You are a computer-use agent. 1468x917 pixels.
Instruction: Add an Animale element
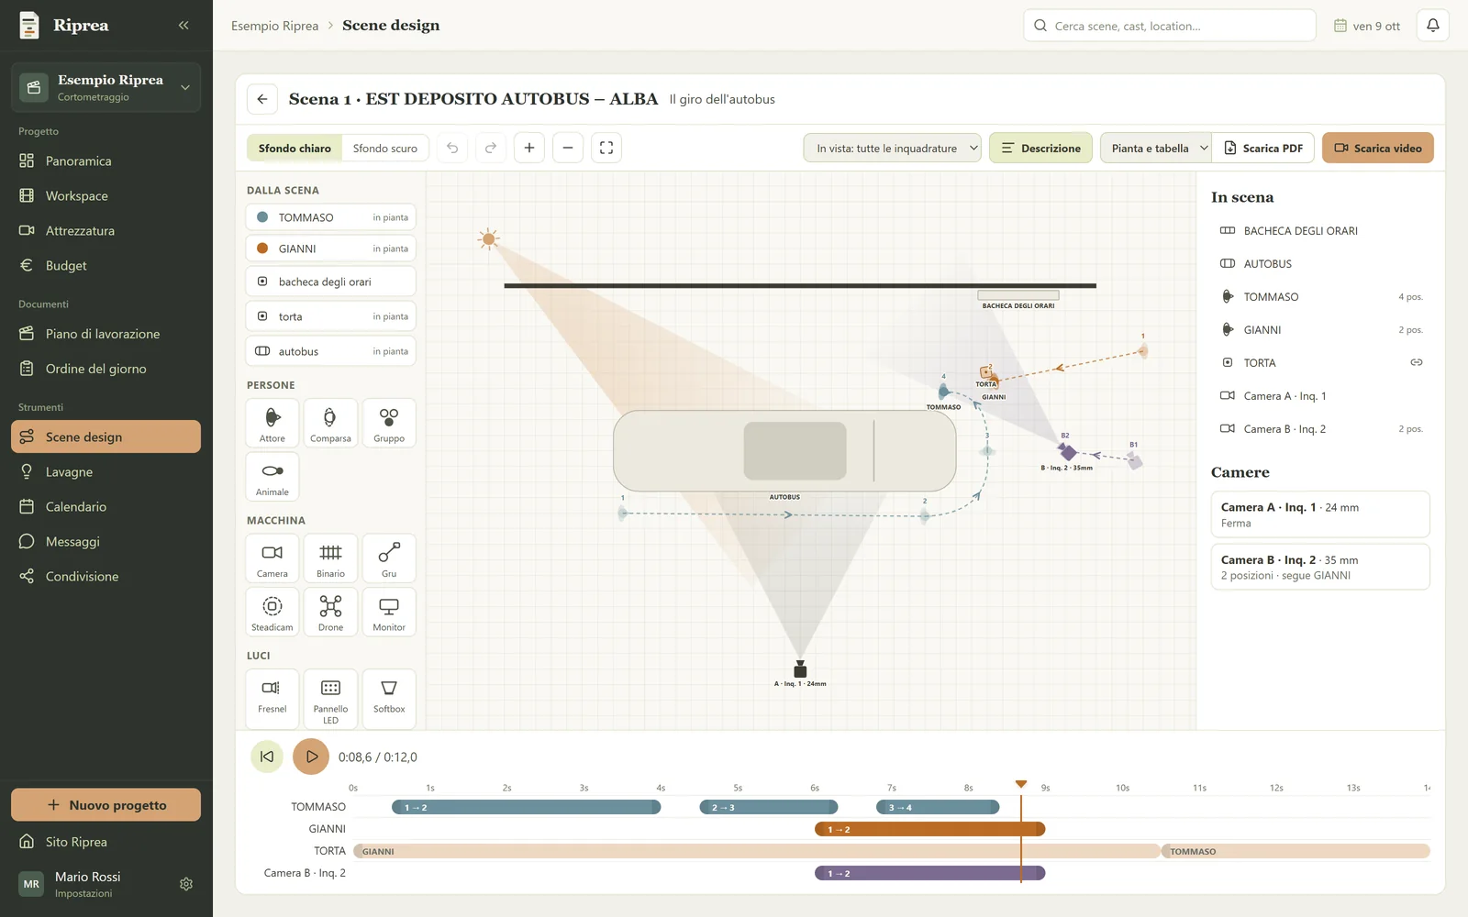click(272, 477)
